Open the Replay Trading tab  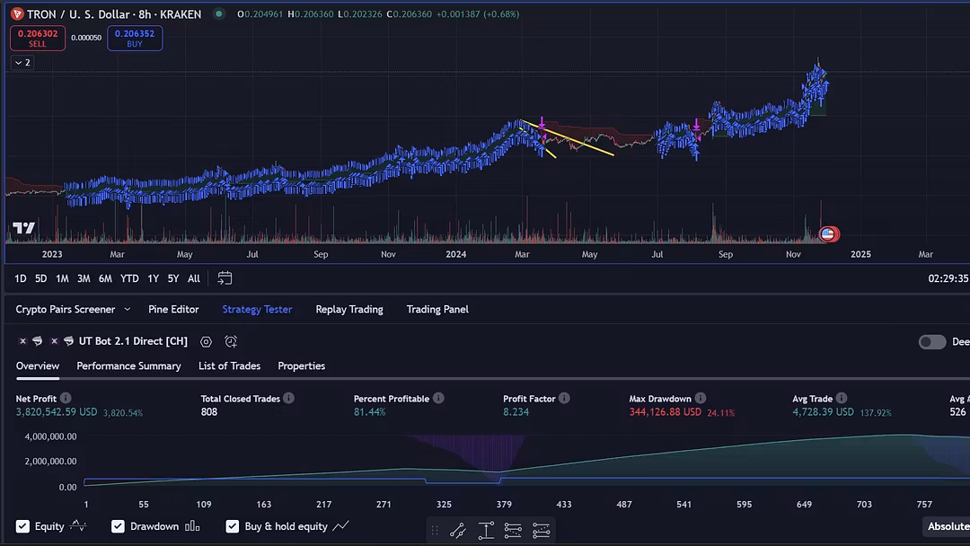[x=348, y=309]
